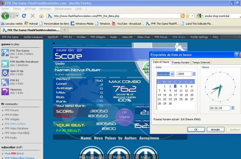Click the reload page icon

point(24,15)
